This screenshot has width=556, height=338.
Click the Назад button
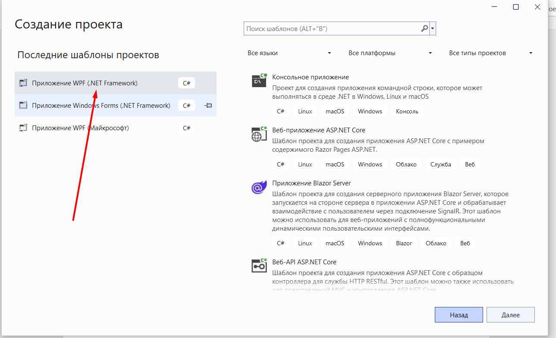(459, 315)
